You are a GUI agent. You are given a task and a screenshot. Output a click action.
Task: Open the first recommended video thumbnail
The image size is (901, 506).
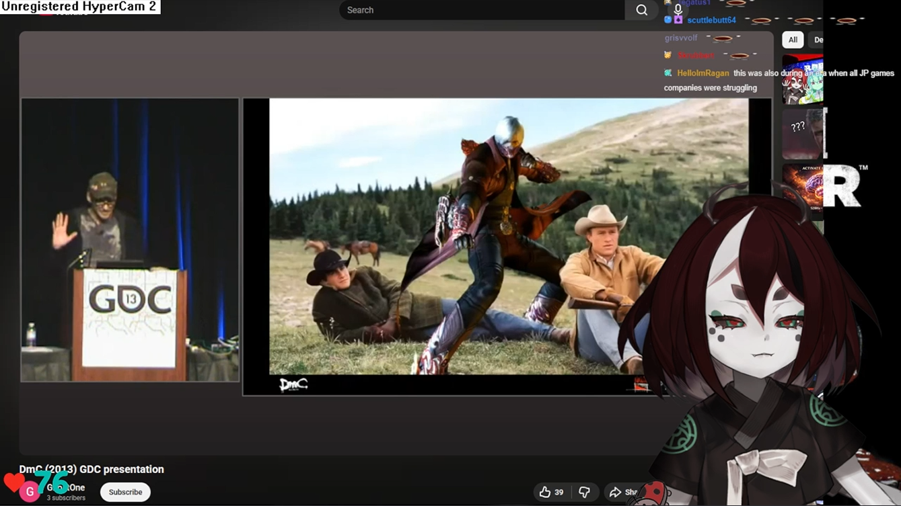point(803,79)
